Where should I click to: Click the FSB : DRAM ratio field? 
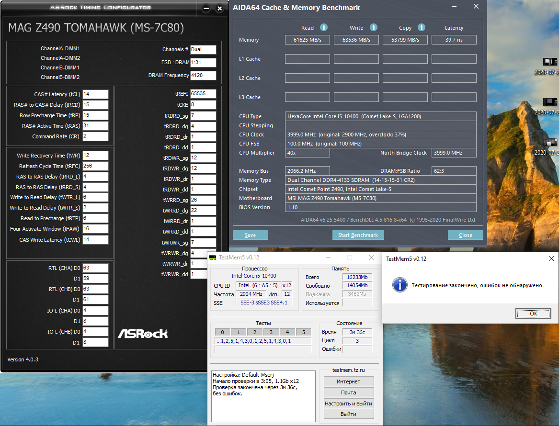[203, 62]
